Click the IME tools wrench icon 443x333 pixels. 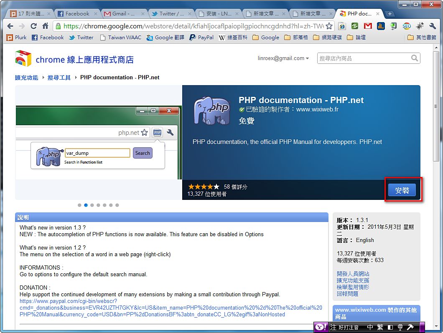(x=410, y=327)
